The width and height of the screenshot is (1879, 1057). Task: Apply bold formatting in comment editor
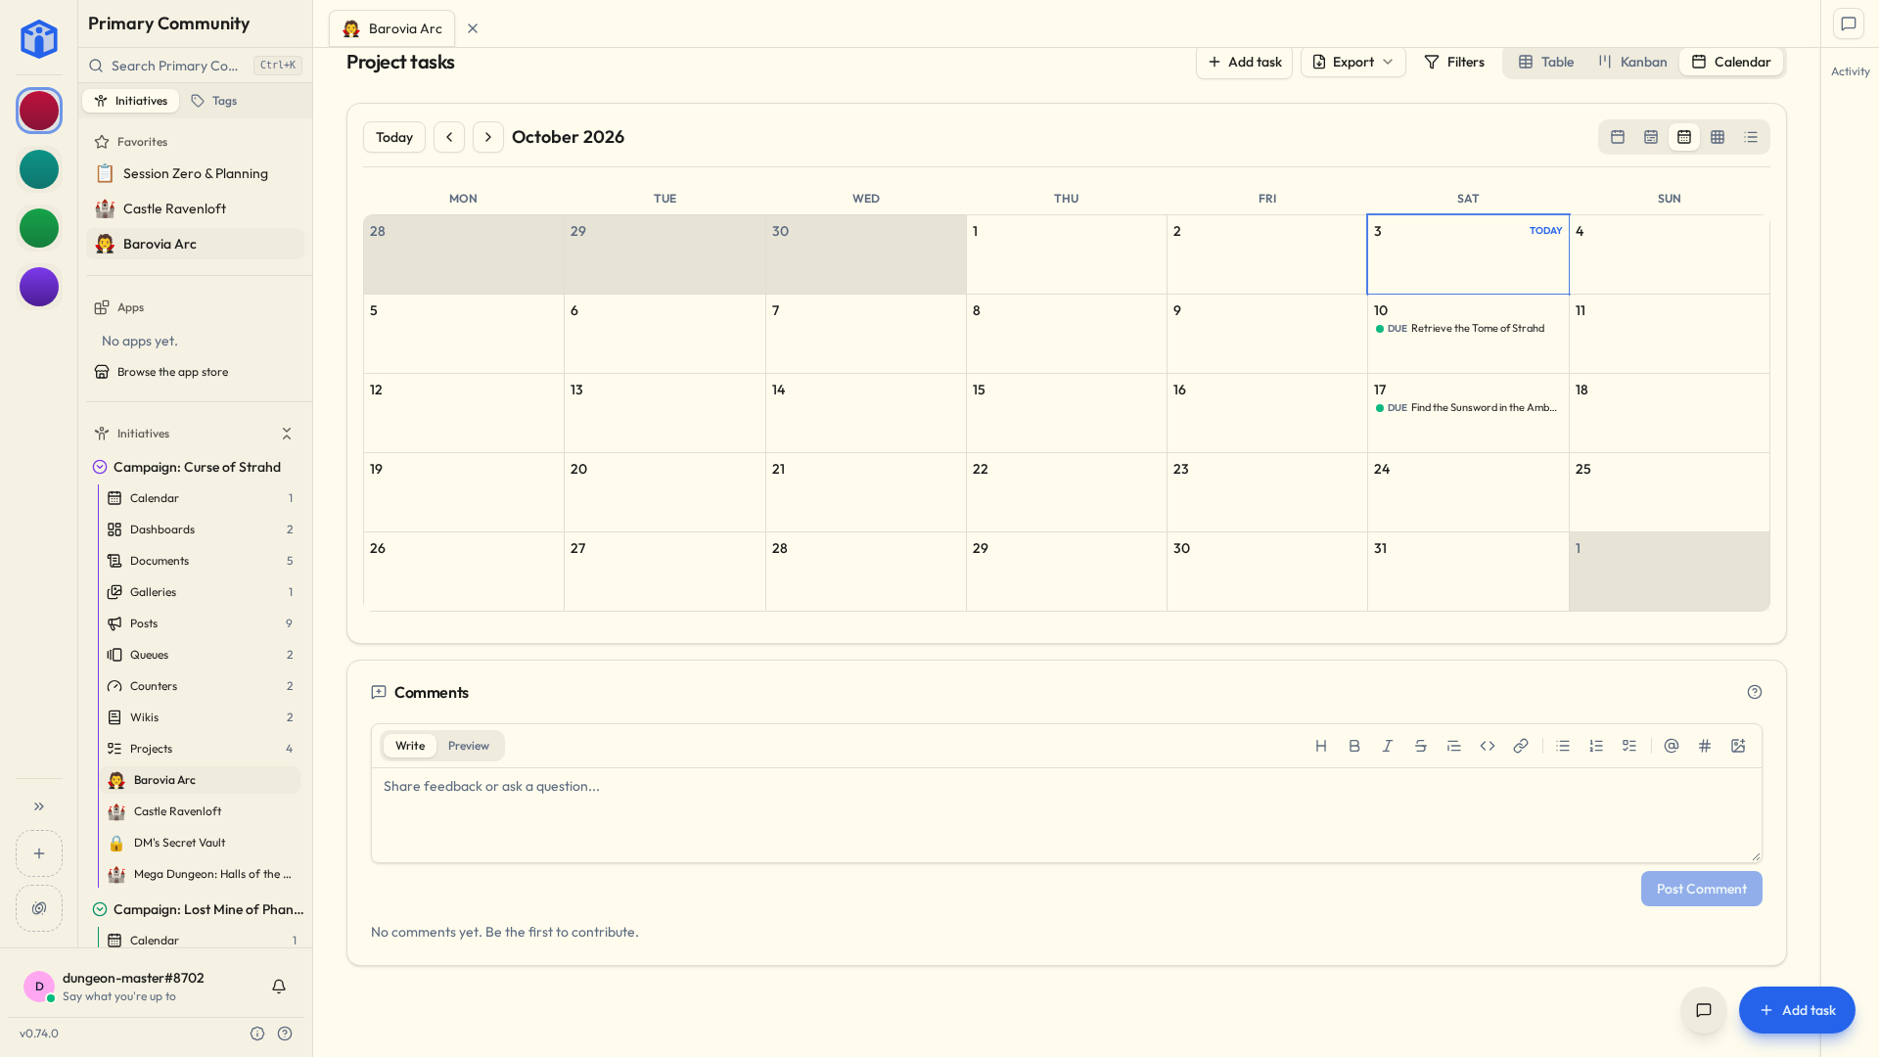tap(1354, 746)
